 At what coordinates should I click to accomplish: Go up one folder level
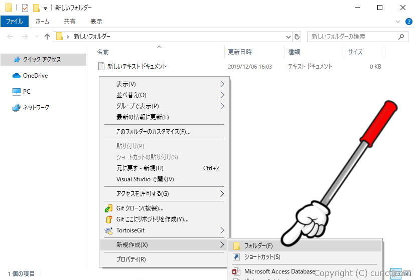[x=47, y=37]
